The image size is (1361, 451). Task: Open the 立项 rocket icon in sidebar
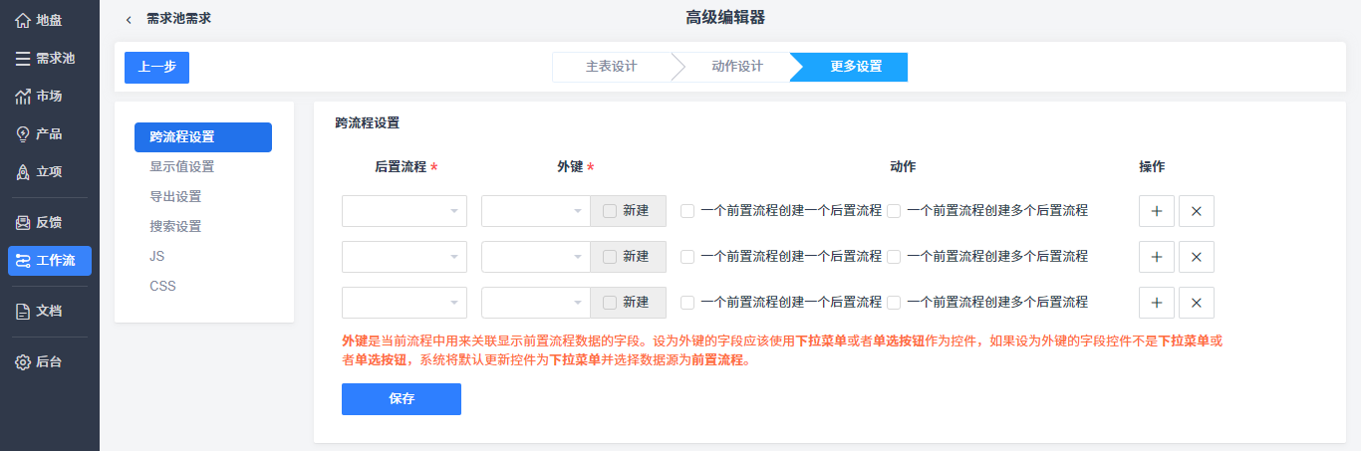coord(23,171)
